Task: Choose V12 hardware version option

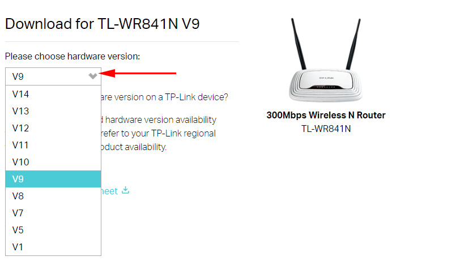Action: click(x=53, y=128)
